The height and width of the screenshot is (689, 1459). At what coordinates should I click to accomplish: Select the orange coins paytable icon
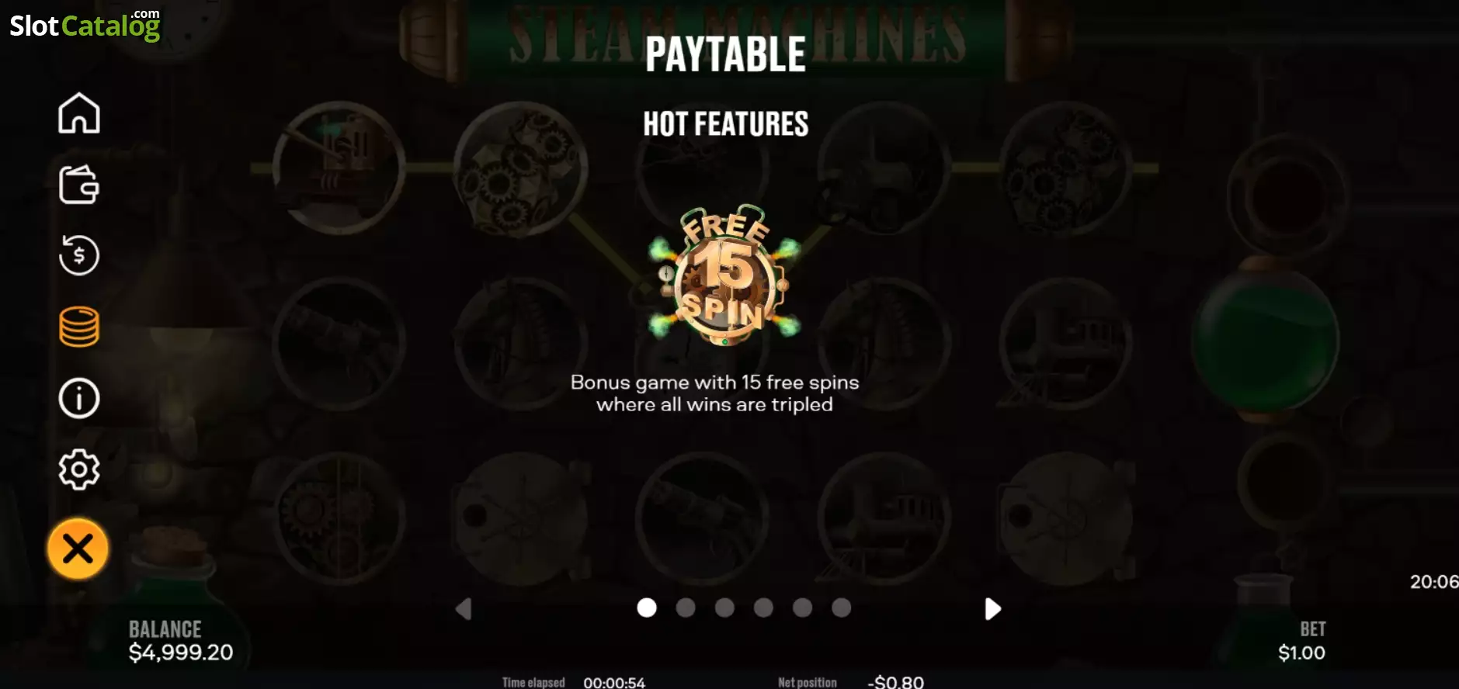79,327
